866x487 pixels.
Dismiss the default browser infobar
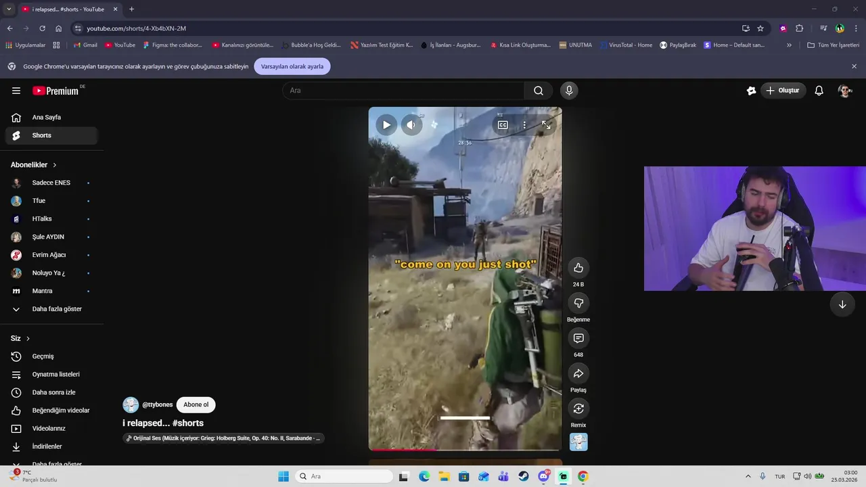(x=854, y=66)
